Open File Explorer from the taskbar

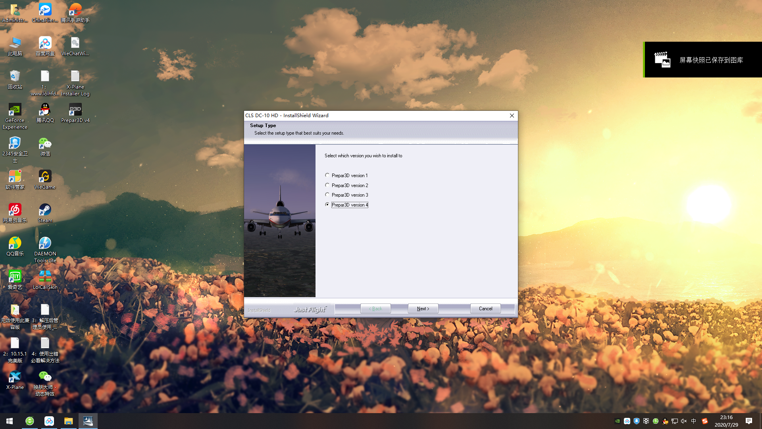(69, 421)
